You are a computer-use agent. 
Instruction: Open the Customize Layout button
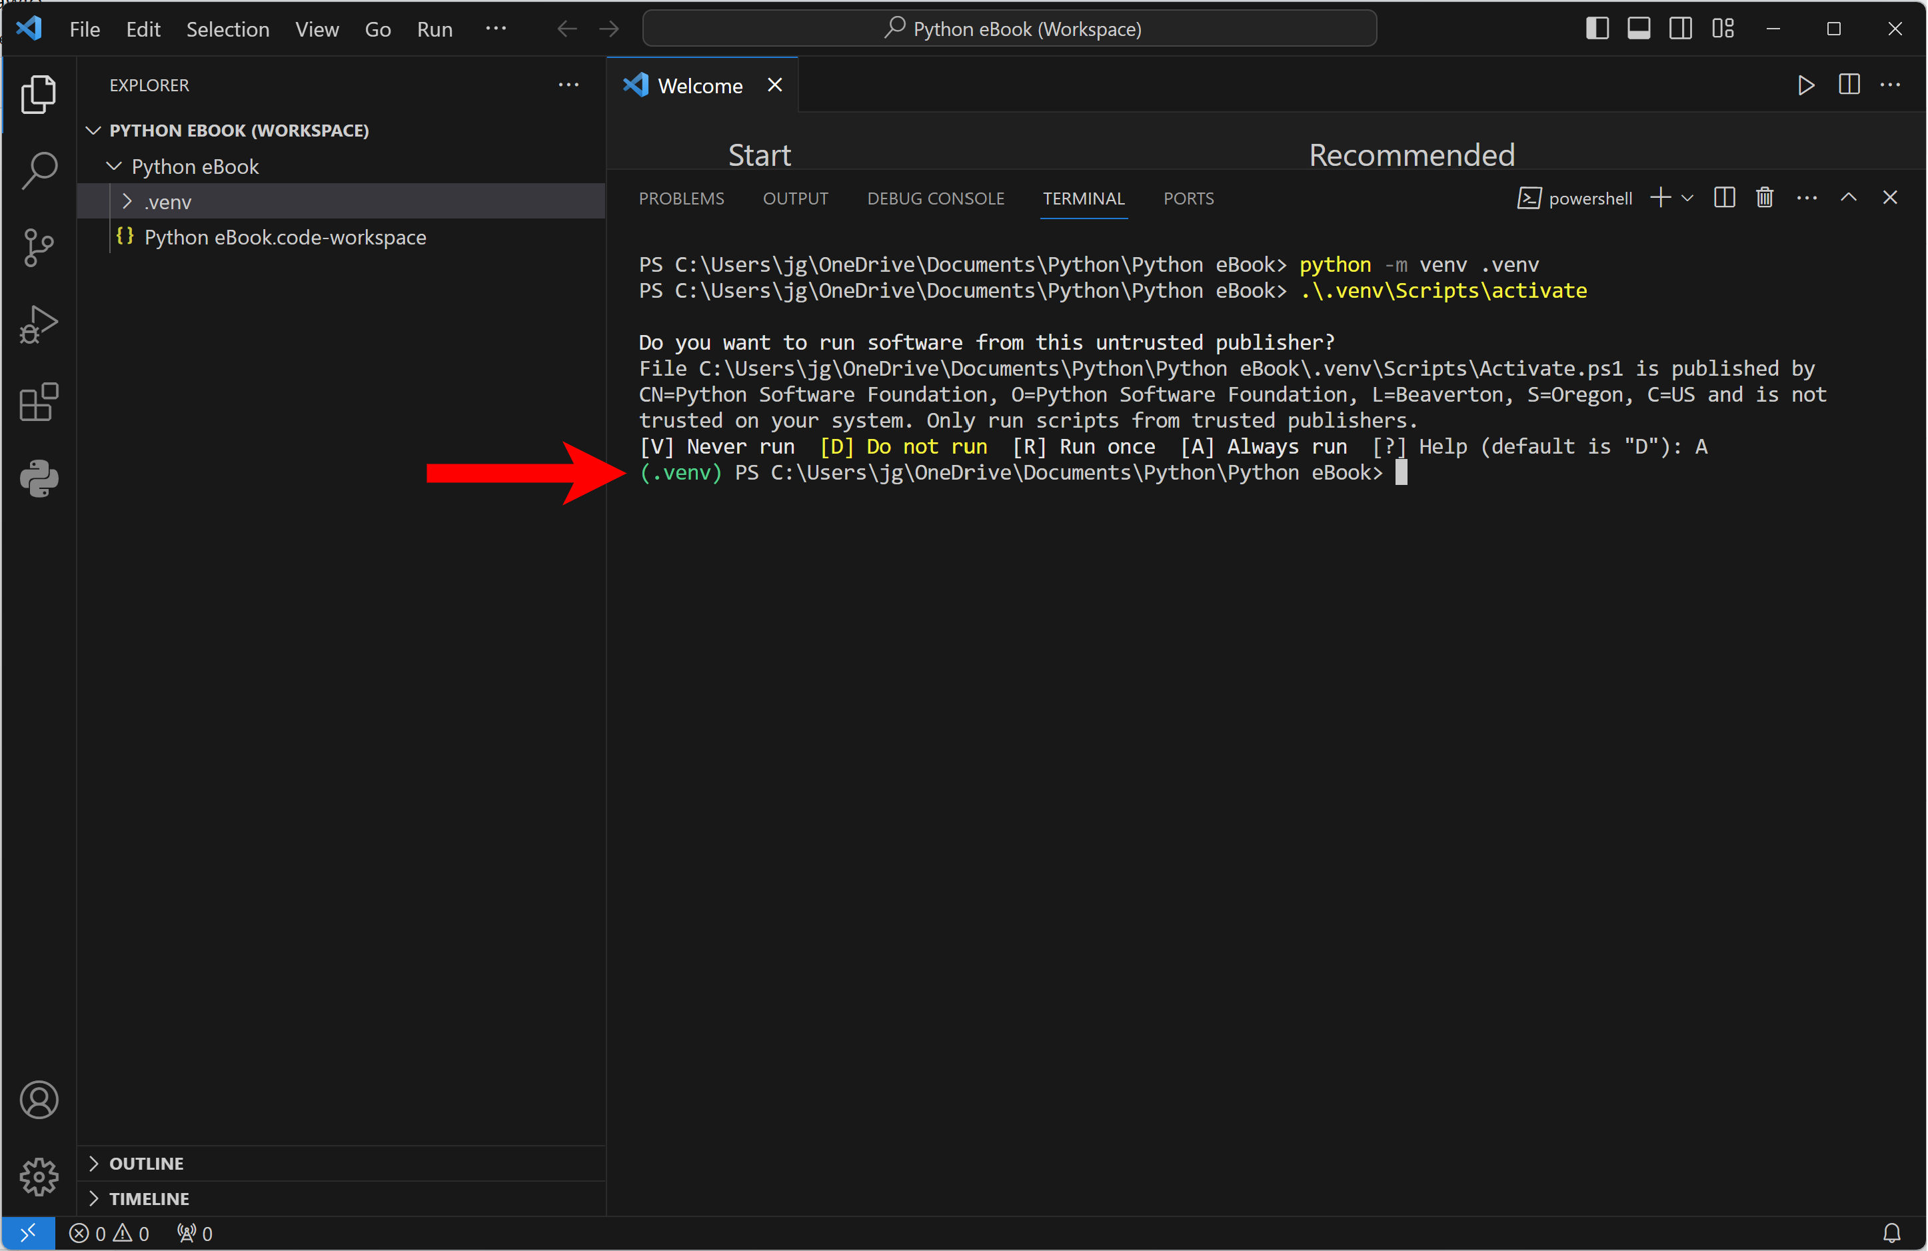point(1723,29)
